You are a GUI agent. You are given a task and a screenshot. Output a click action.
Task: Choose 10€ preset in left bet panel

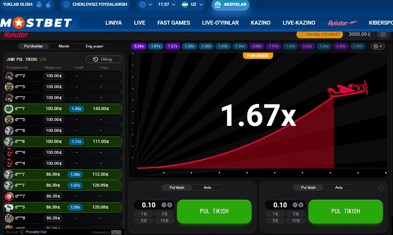(165, 220)
